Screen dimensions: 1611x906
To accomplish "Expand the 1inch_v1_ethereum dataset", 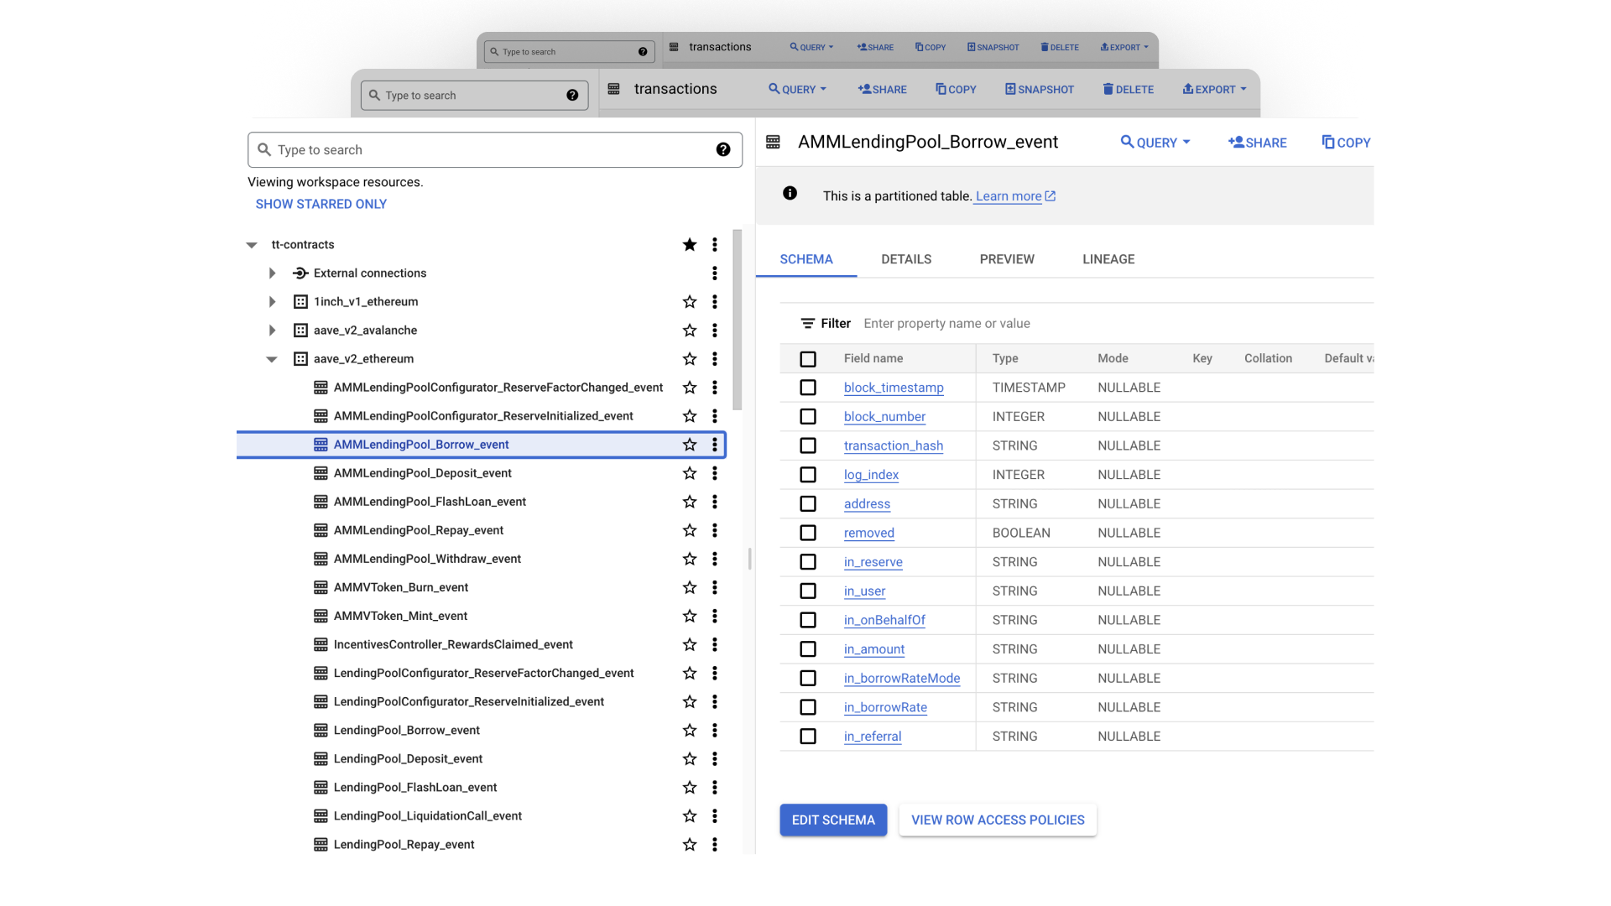I will [x=272, y=302].
